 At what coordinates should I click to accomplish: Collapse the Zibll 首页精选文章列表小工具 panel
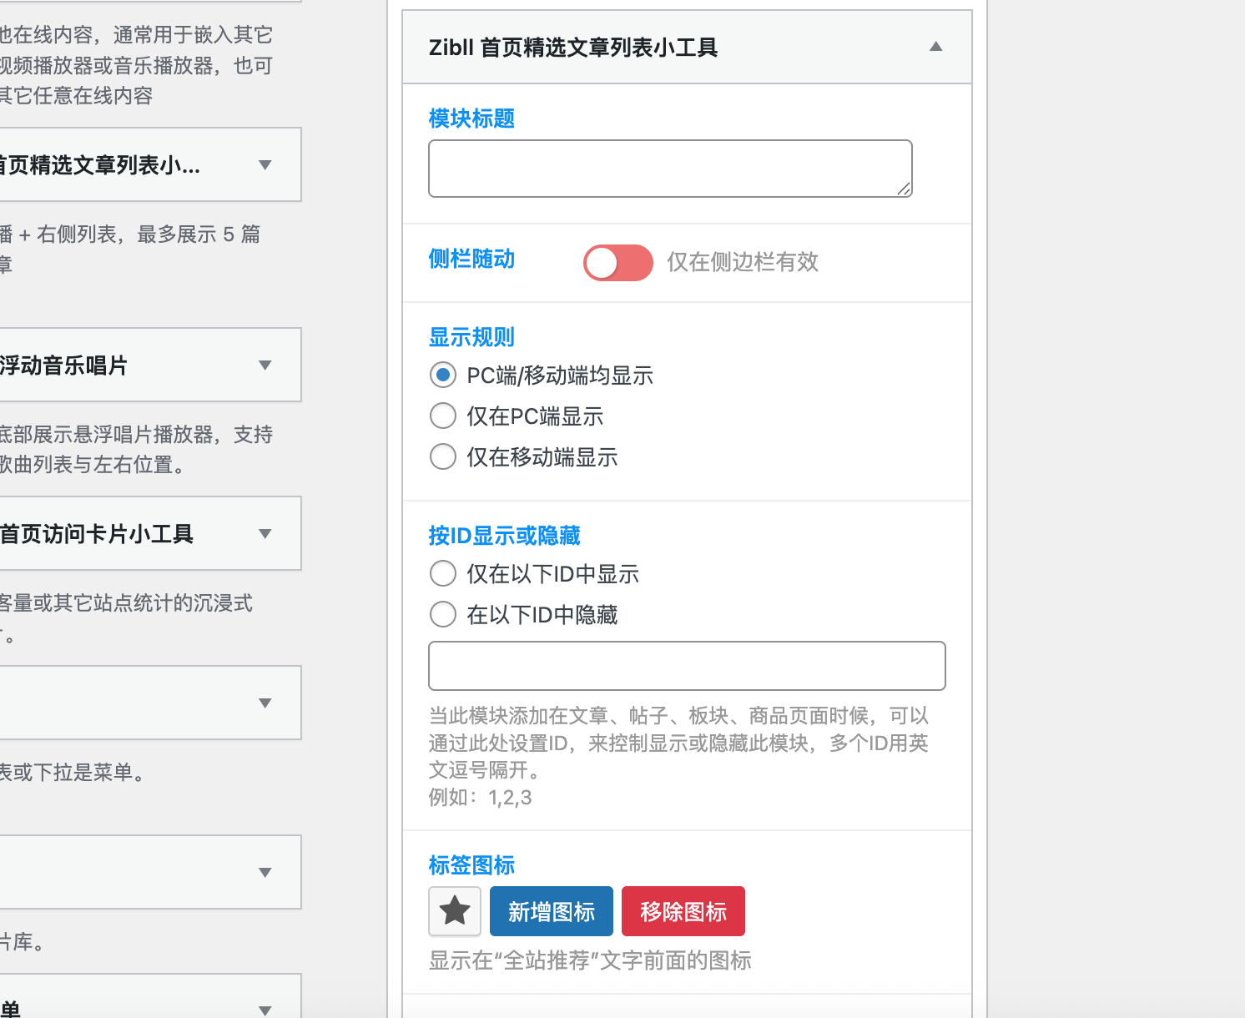tap(935, 48)
